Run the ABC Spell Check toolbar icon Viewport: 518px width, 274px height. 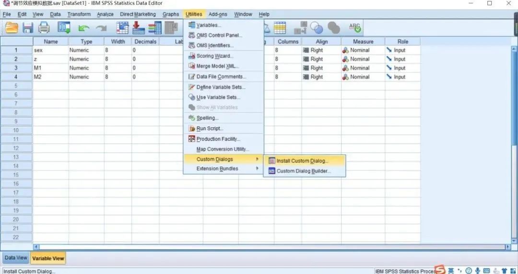coord(355,28)
